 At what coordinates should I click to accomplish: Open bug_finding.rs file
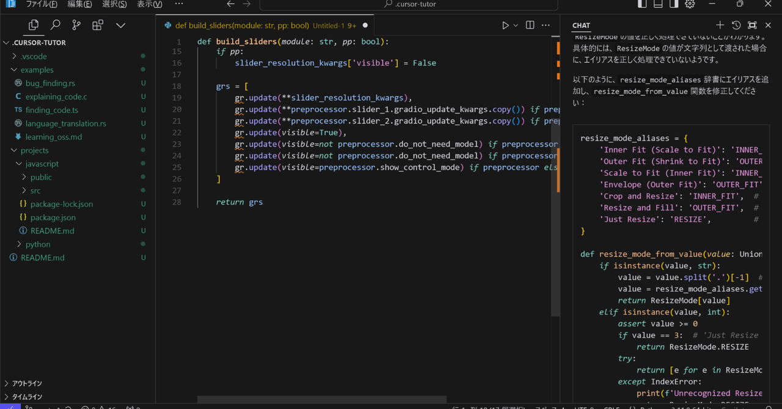(50, 83)
